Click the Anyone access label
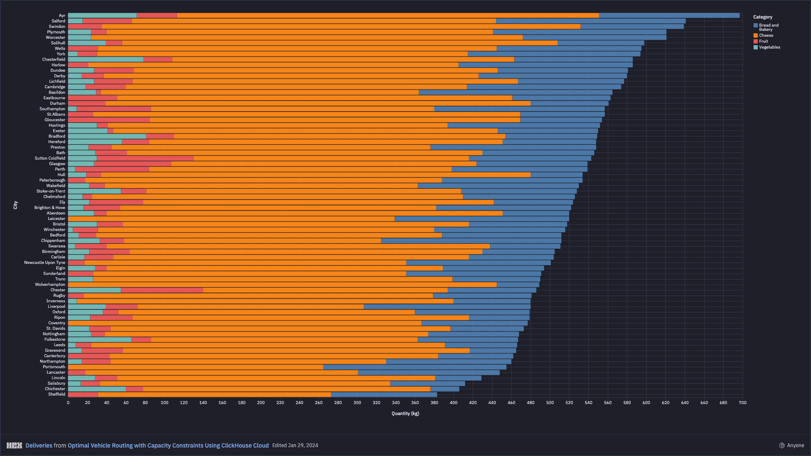 [x=795, y=445]
